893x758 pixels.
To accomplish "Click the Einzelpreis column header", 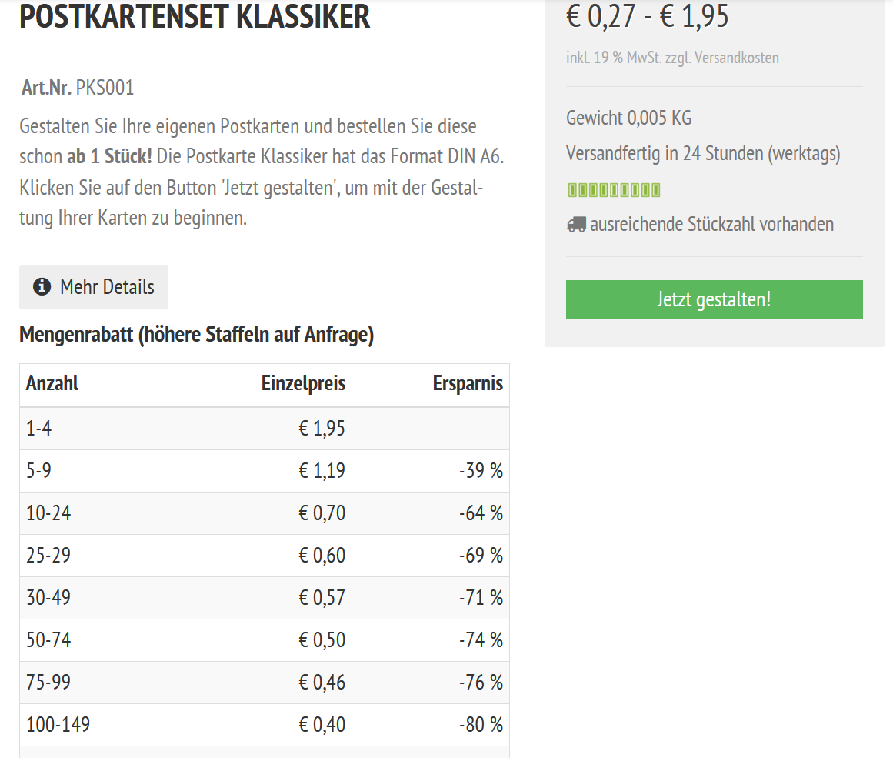I will (x=303, y=383).
